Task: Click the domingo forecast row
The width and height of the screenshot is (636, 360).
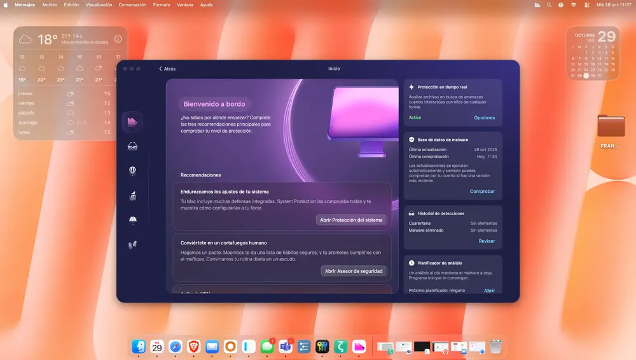Action: [64, 123]
